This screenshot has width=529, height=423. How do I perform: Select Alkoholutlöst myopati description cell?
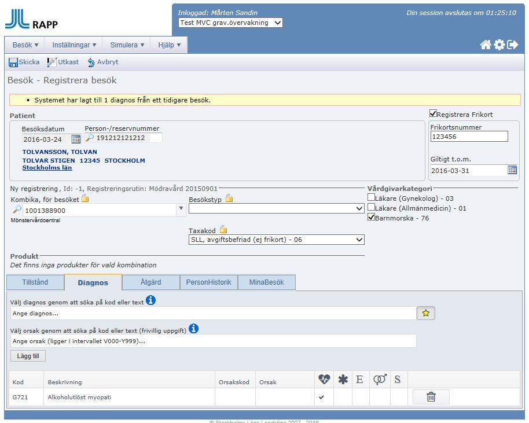(x=129, y=397)
